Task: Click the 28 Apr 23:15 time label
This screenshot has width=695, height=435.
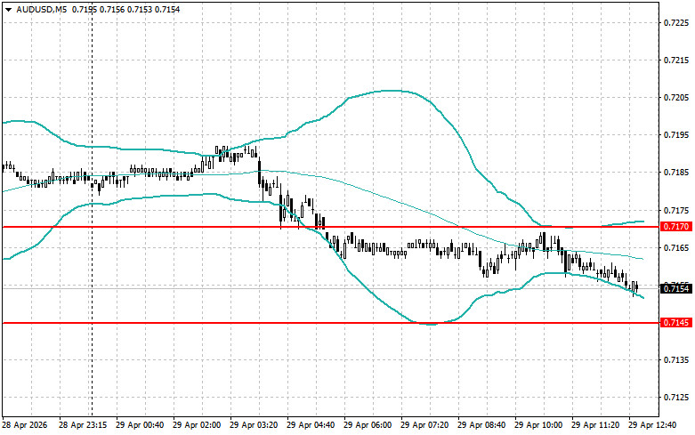Action: (x=83, y=425)
